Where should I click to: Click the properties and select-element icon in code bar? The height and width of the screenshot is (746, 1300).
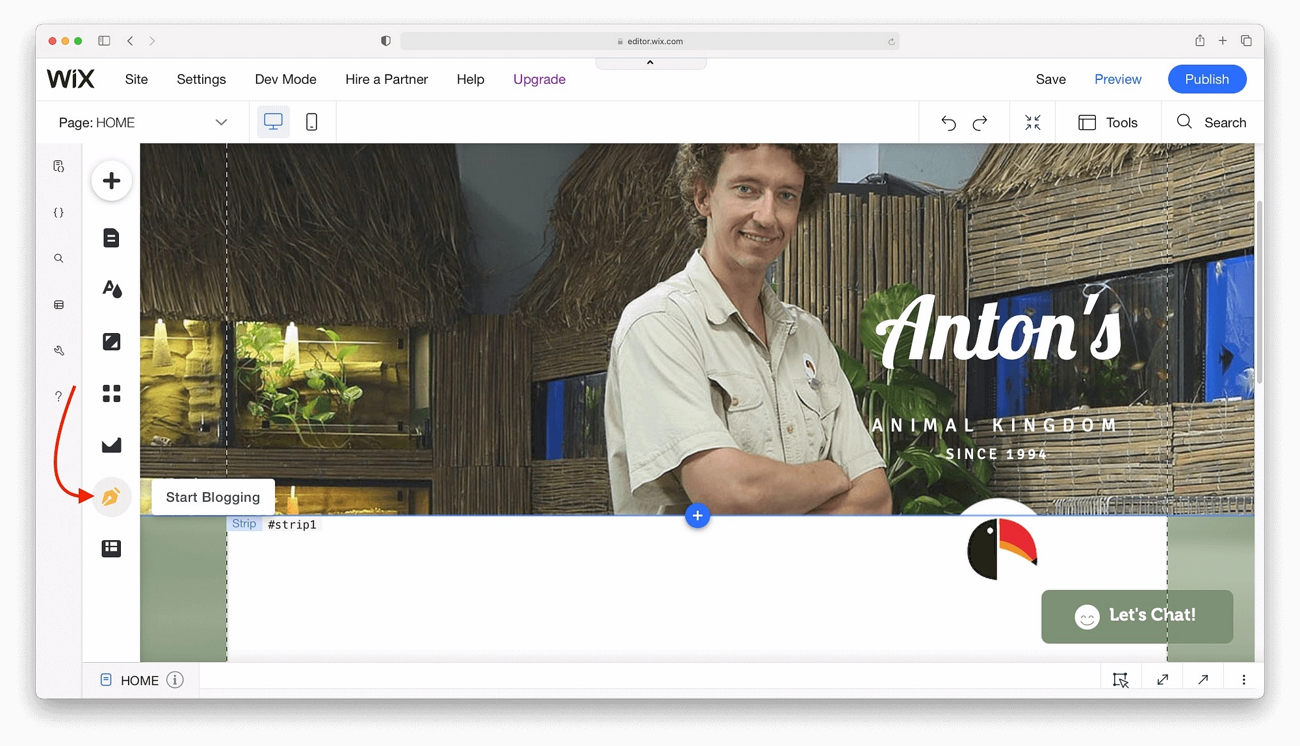(1121, 680)
